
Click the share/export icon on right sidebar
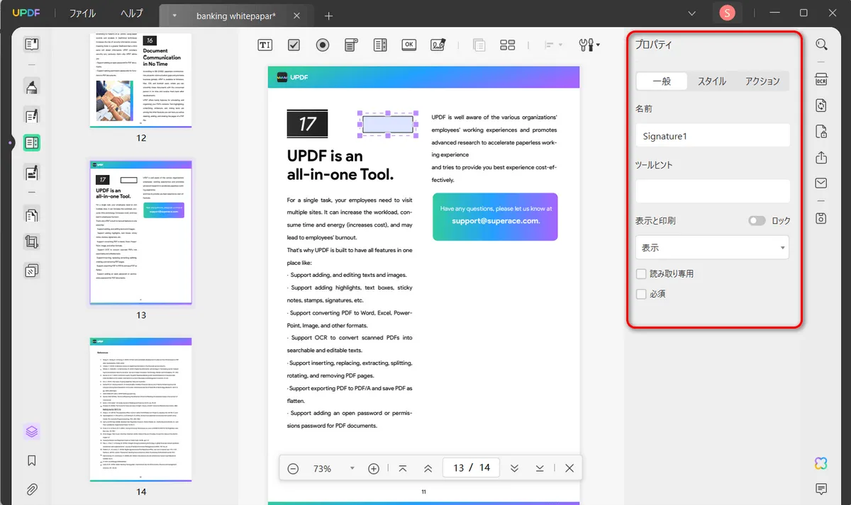pyautogui.click(x=821, y=157)
